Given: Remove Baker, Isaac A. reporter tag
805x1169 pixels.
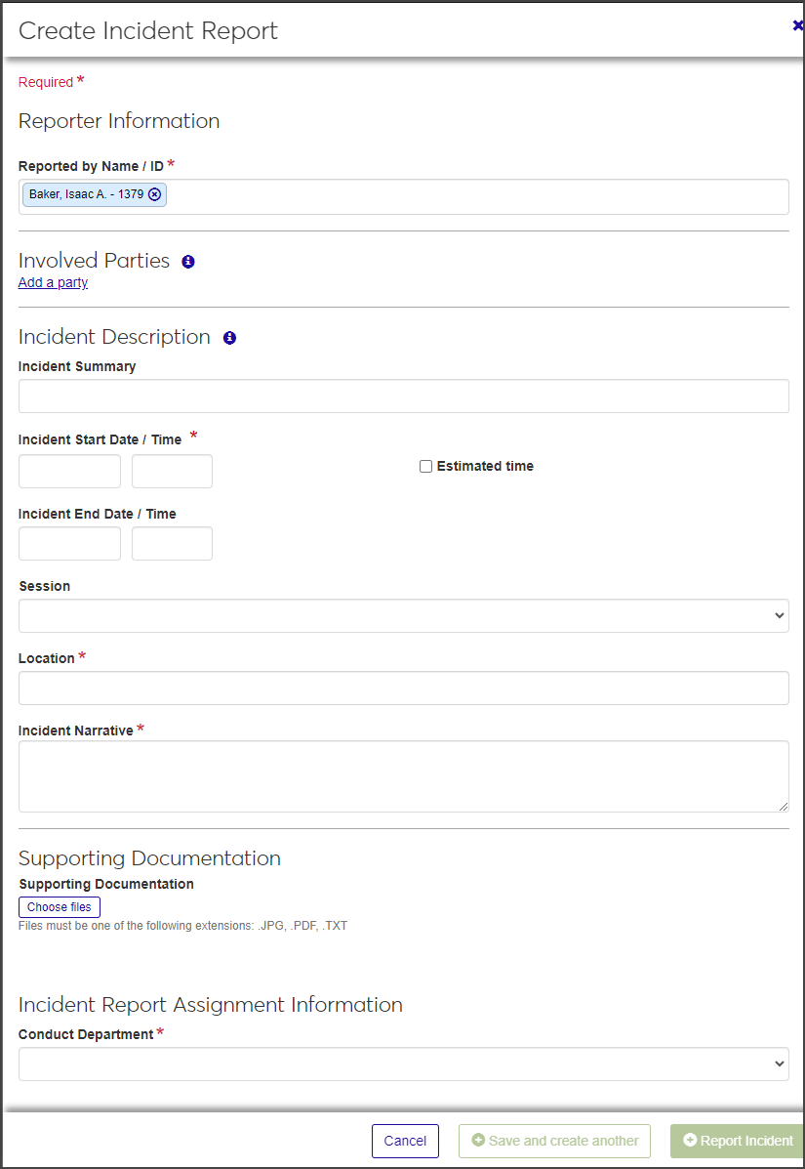Looking at the screenshot, I should (154, 194).
